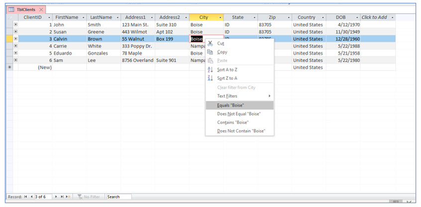
Task: Expand the subdatasheet for Calvin Brown
Action: pyautogui.click(x=15, y=39)
